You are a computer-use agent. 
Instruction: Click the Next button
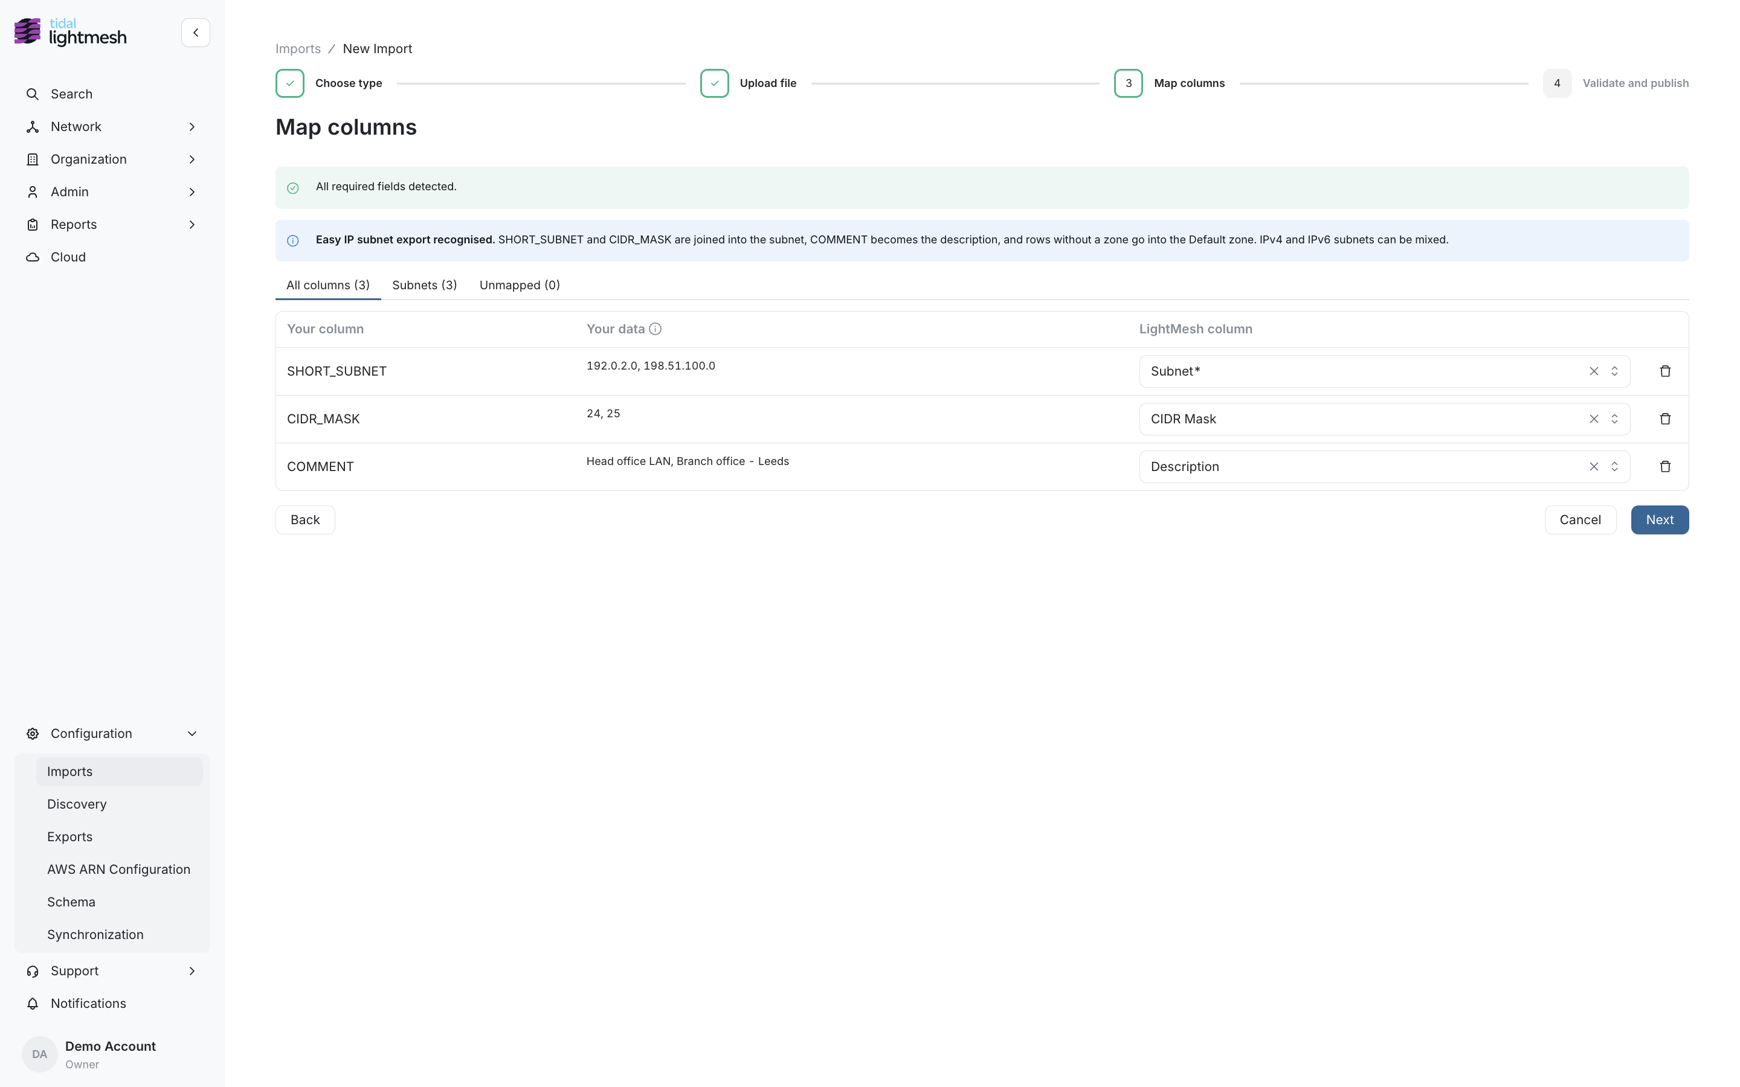(x=1660, y=520)
